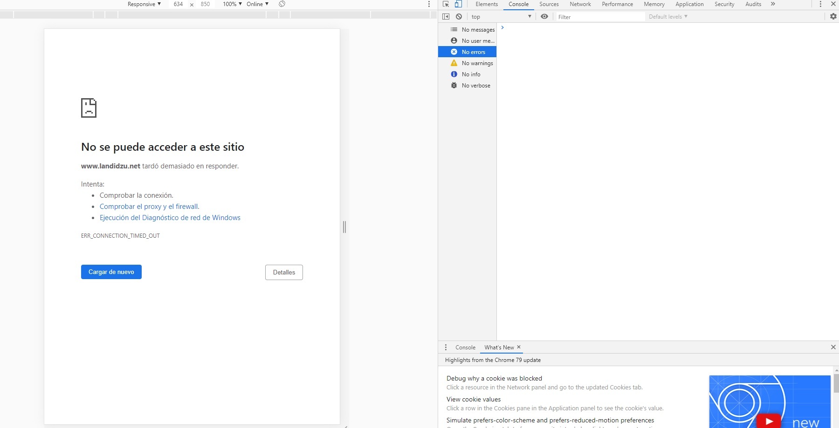Click the console prompt chevron
Image resolution: width=839 pixels, height=428 pixels.
click(x=502, y=27)
